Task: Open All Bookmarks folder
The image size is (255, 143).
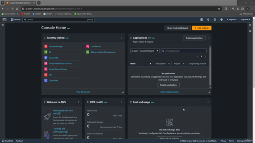Action: (246, 14)
